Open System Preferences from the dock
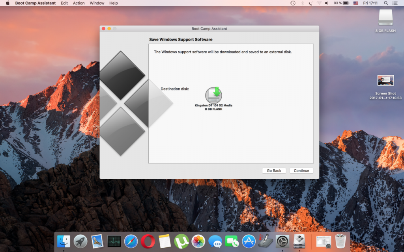 click(x=282, y=241)
